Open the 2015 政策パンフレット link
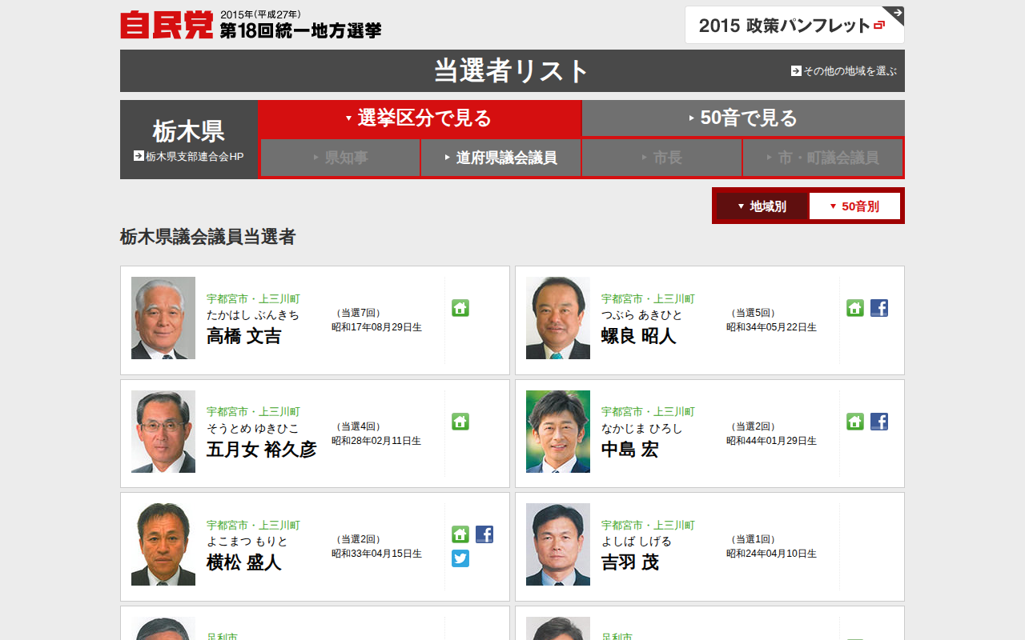 794,25
